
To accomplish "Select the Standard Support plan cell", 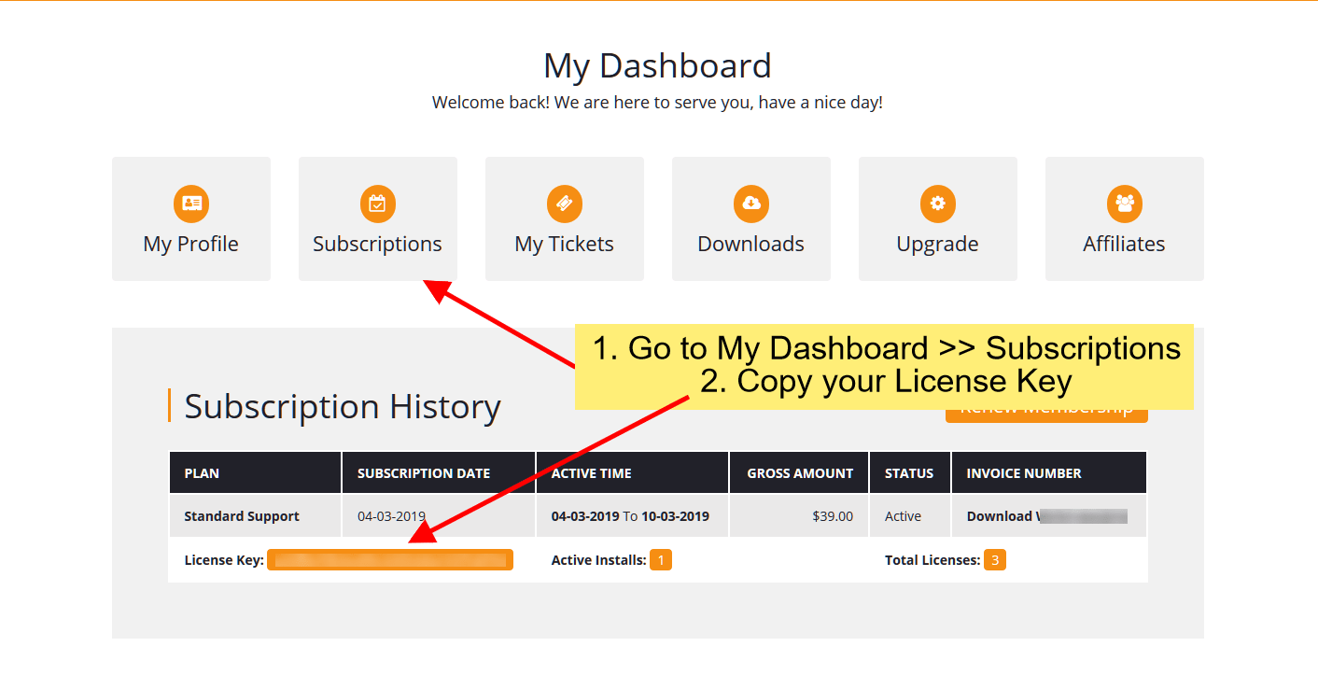I will tap(255, 516).
